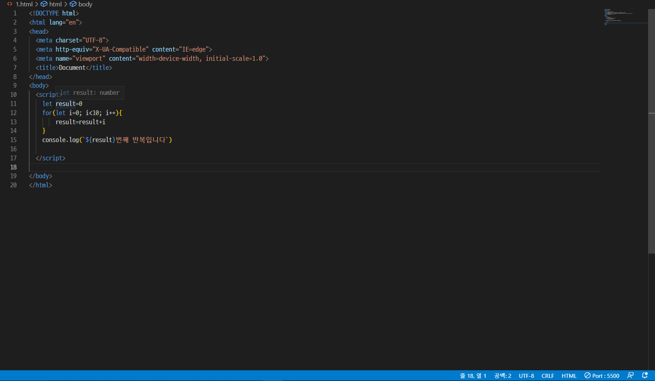This screenshot has width=655, height=381.
Task: Click line number 1 in the gutter
Action: pyautogui.click(x=15, y=13)
